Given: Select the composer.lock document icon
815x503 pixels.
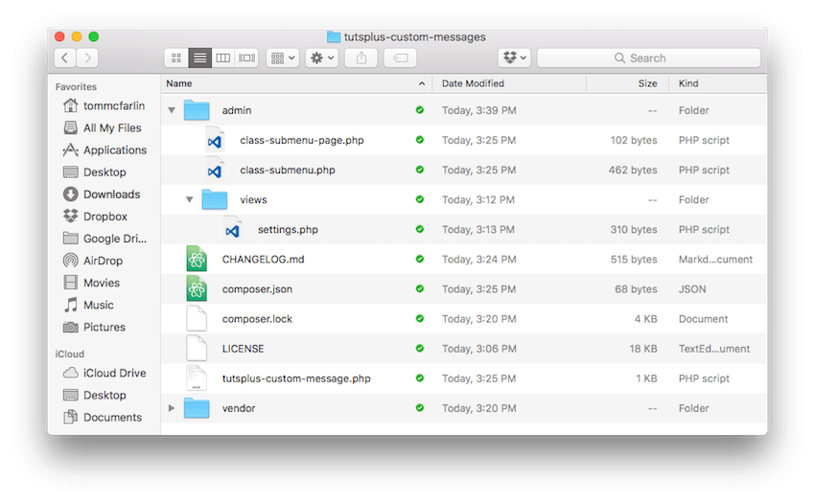Looking at the screenshot, I should [197, 318].
